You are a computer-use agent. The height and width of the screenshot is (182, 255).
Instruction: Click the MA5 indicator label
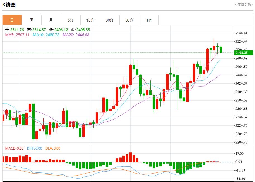pyautogui.click(x=17, y=35)
